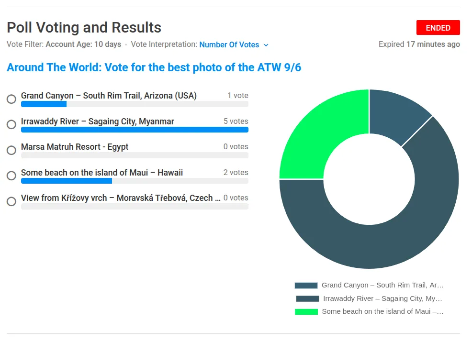Select Maui Hawaii beach radio button
472x342 pixels.
pos(11,176)
